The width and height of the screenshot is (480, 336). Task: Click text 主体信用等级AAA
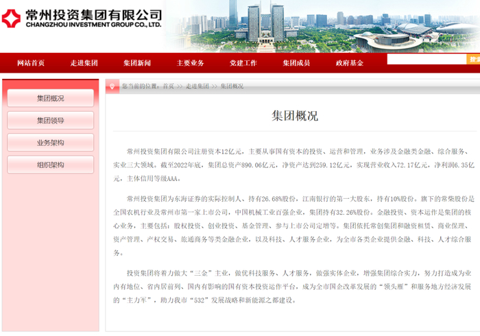click(x=154, y=179)
